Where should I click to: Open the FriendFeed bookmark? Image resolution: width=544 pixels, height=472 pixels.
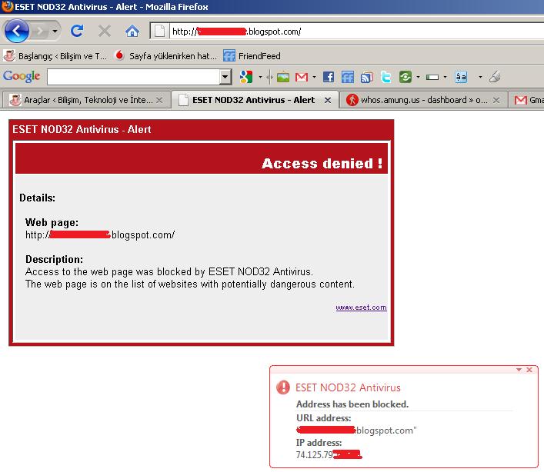tap(252, 56)
